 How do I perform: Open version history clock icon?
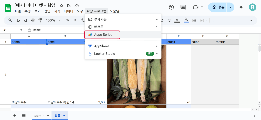tap(172, 7)
